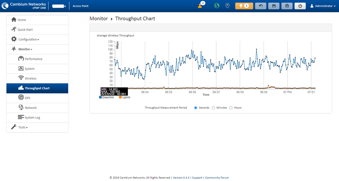
Task: Open the Community Forum link
Action: 217,178
